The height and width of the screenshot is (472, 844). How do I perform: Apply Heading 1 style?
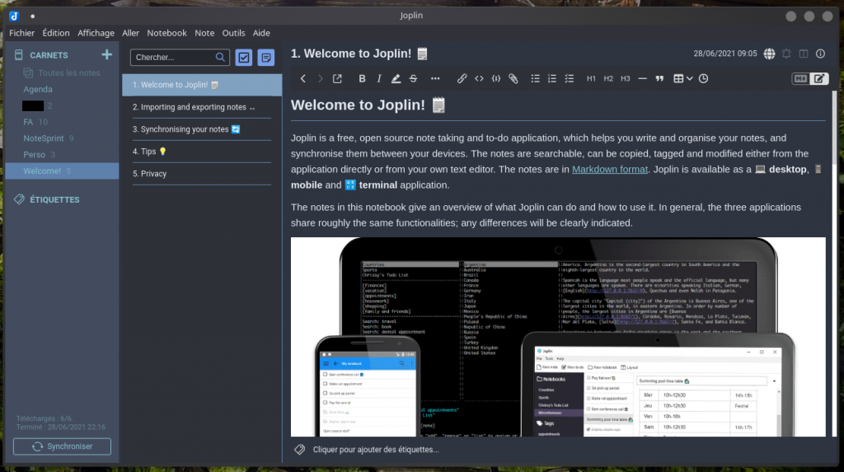[591, 78]
